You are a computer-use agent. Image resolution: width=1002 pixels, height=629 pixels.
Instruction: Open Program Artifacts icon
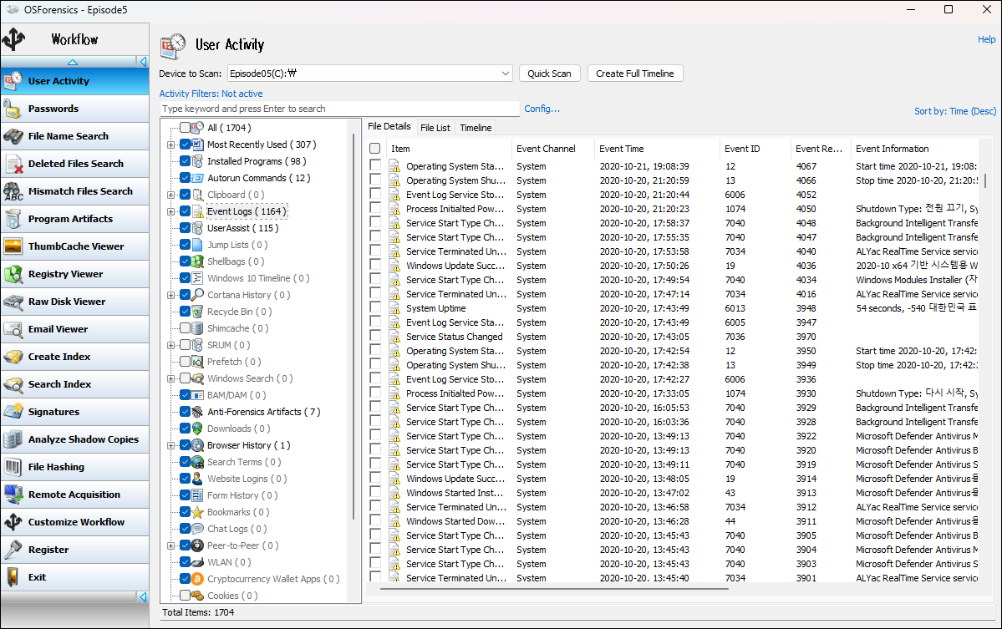(x=13, y=218)
